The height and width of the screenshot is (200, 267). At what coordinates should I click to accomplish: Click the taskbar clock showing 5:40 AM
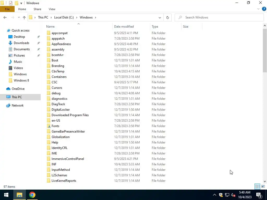[x=245, y=195]
